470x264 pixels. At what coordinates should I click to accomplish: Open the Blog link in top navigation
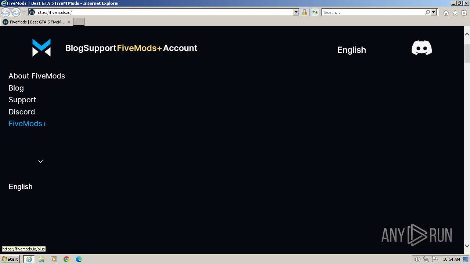[75, 48]
